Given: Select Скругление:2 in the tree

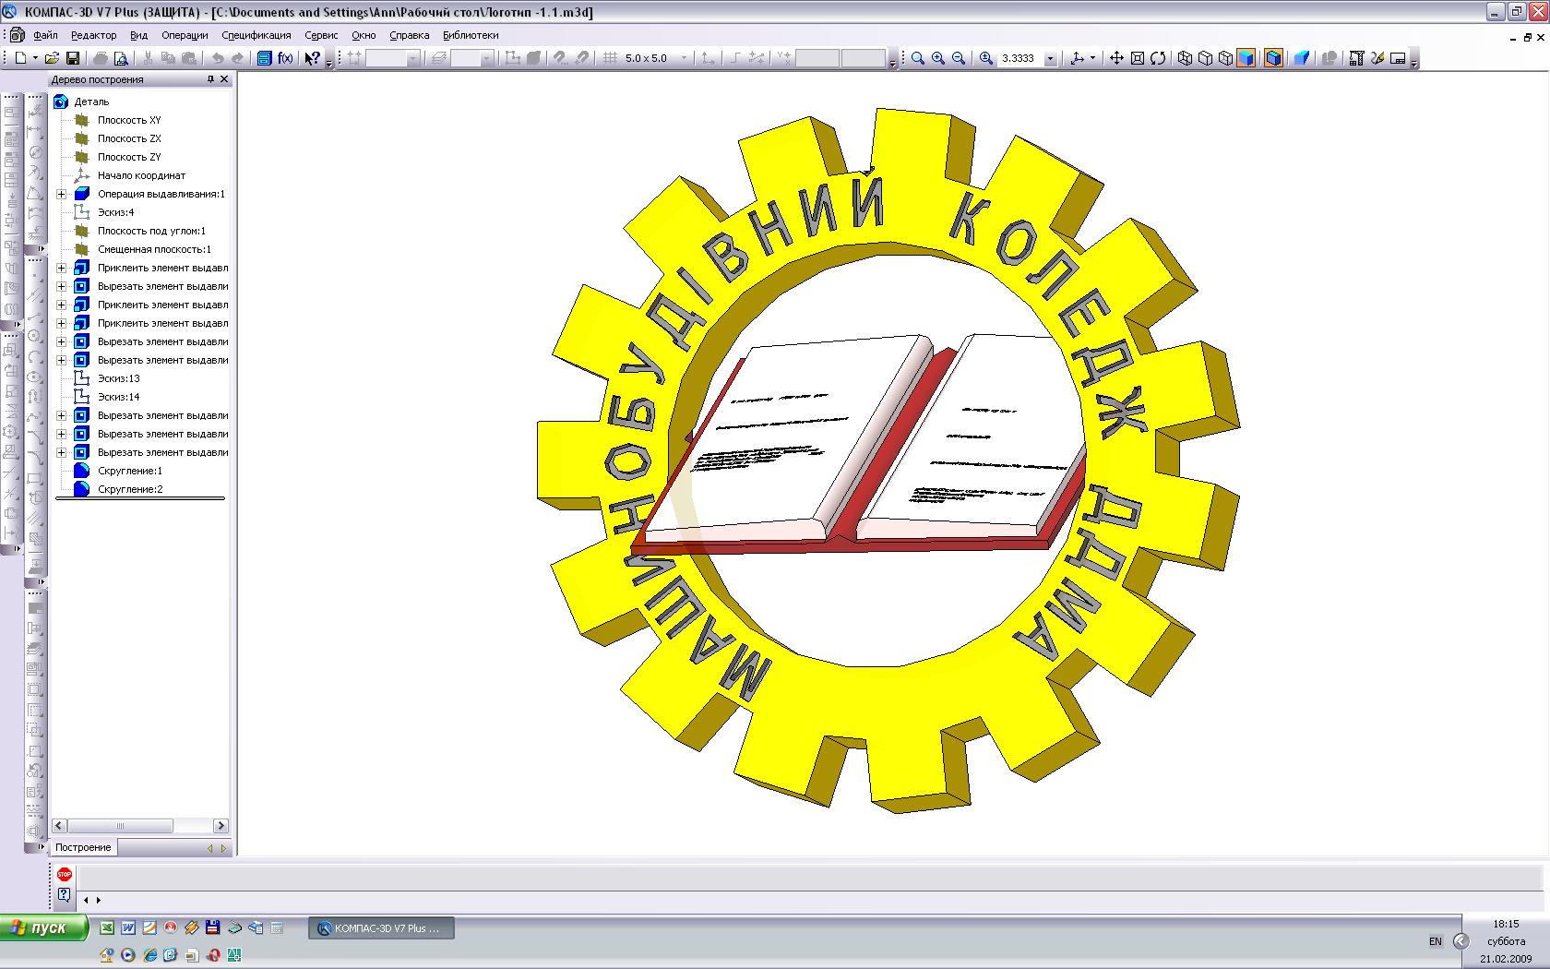Looking at the screenshot, I should (x=130, y=489).
